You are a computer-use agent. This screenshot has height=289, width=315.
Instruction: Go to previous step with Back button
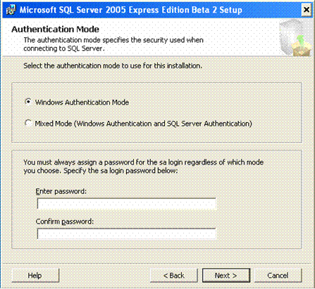[174, 276]
